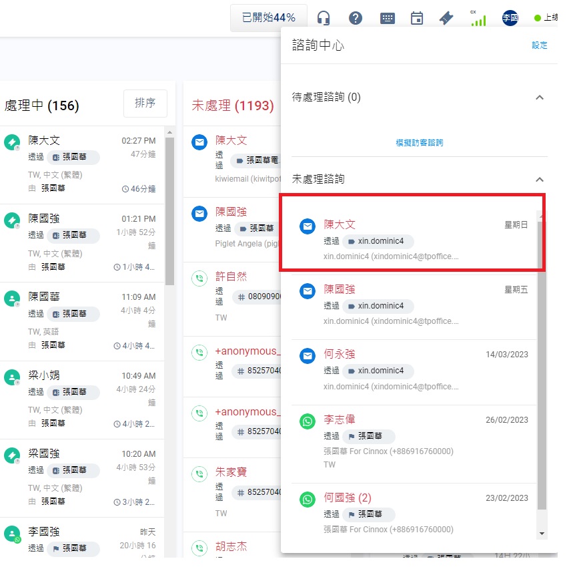
Task: Collapse the 待處理諮詢 (0) section
Action: 539,98
